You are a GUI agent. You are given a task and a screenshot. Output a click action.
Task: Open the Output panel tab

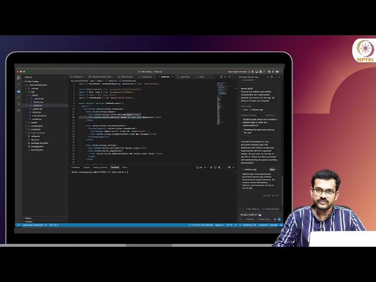tap(86, 167)
